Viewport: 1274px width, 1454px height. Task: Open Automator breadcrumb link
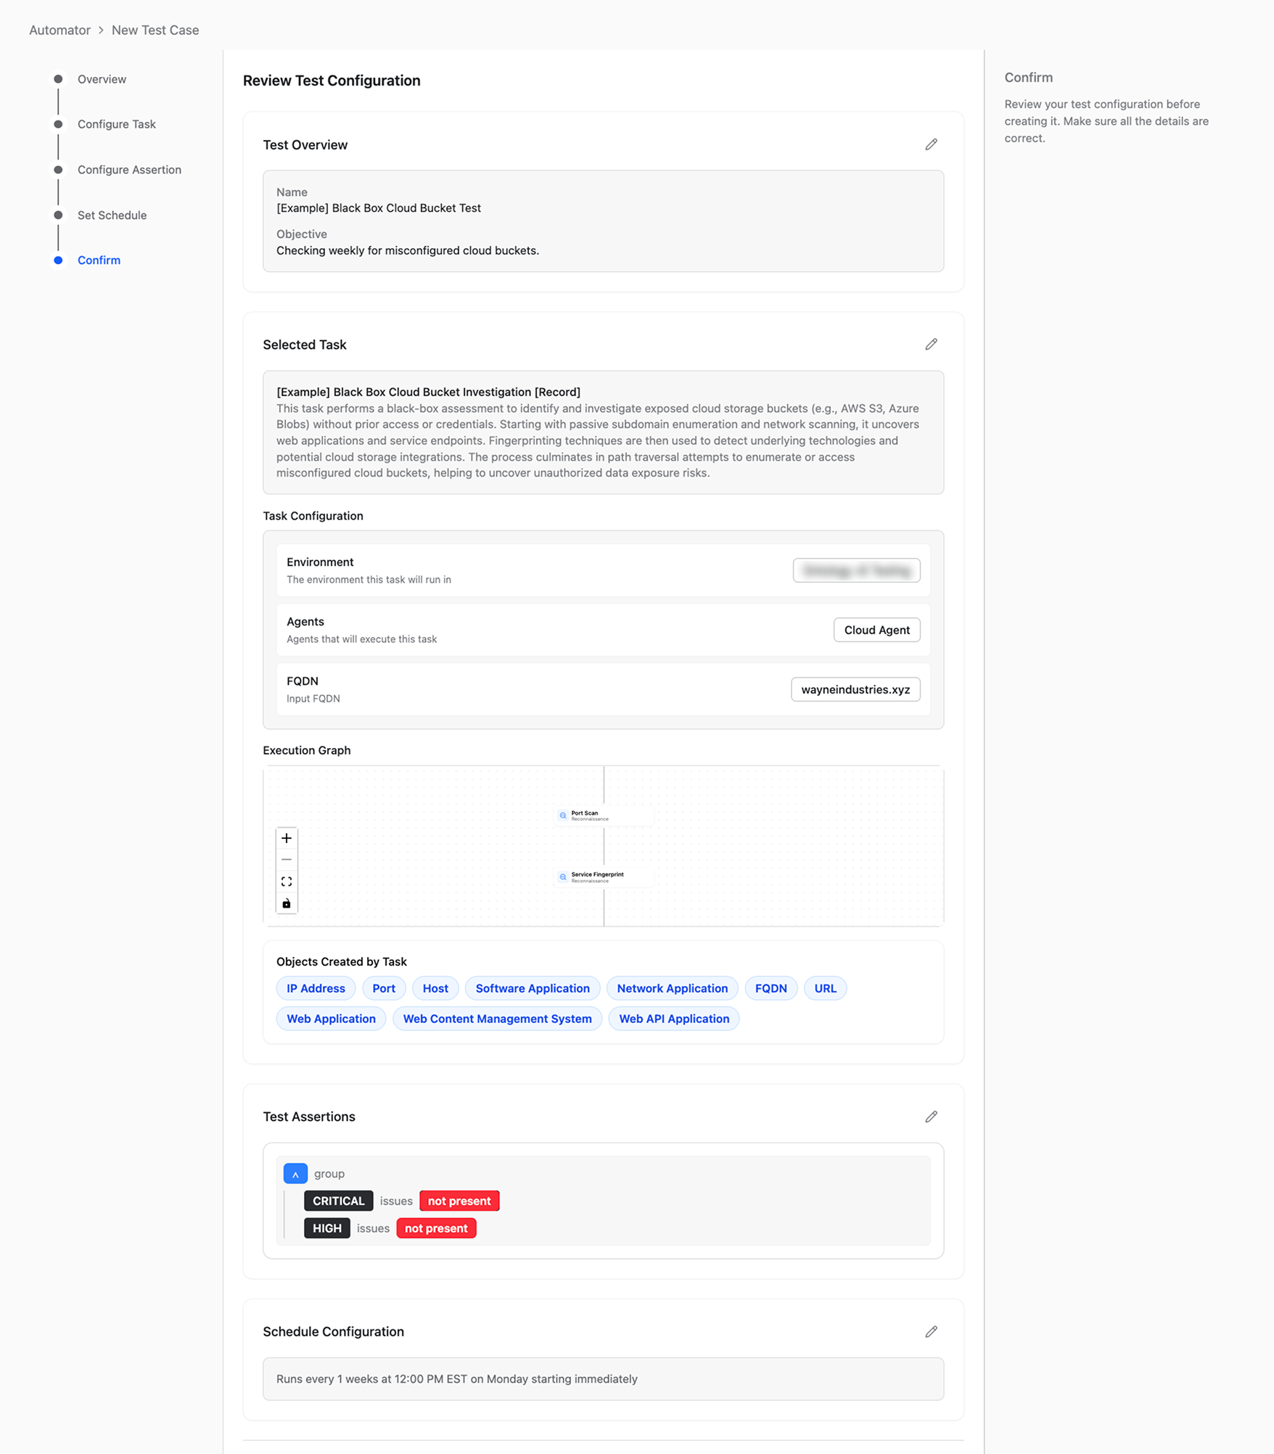point(59,30)
